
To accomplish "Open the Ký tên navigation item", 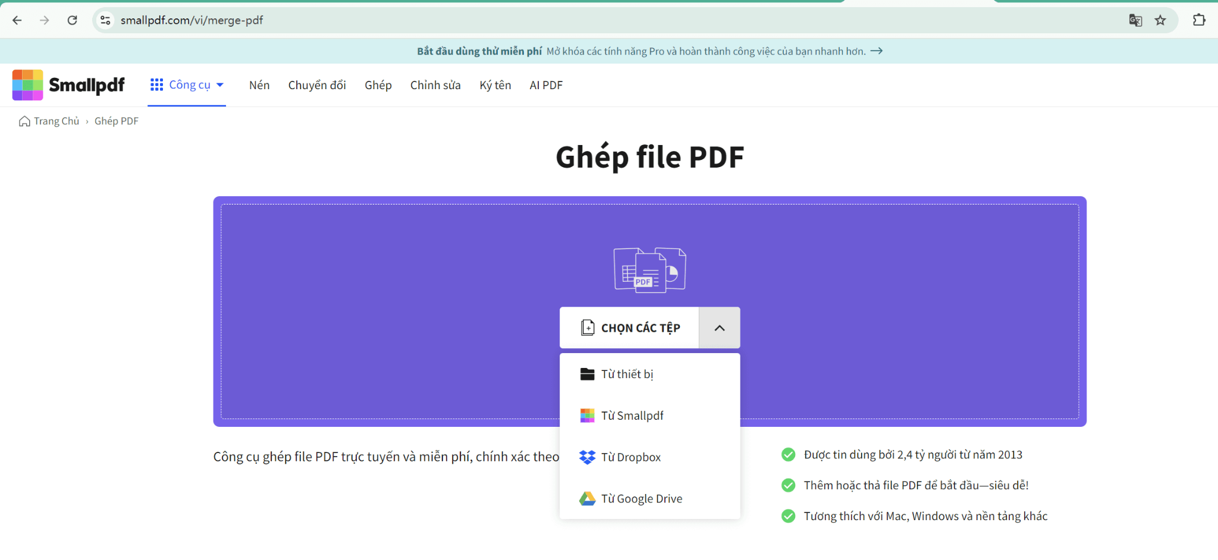I will pyautogui.click(x=495, y=85).
